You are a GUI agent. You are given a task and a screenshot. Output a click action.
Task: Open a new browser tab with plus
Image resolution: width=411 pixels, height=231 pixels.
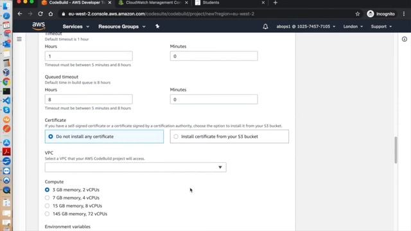point(275,3)
